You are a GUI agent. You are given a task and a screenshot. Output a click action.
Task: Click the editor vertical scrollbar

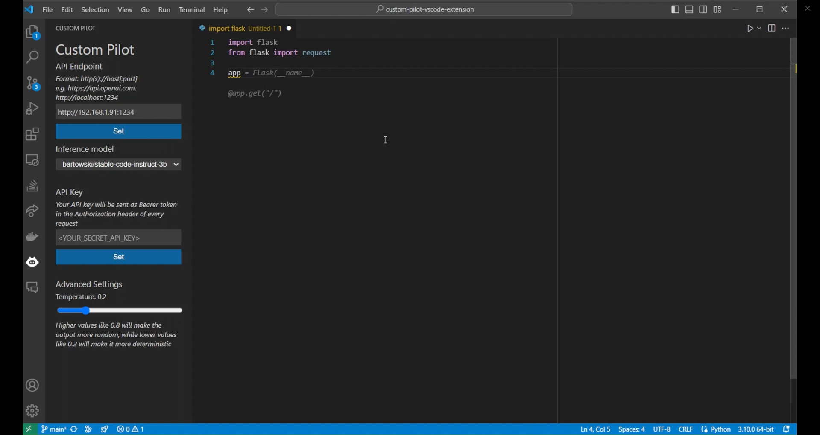pos(793,209)
